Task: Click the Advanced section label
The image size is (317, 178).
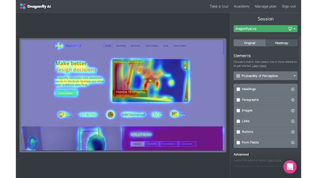Action: pos(241,154)
